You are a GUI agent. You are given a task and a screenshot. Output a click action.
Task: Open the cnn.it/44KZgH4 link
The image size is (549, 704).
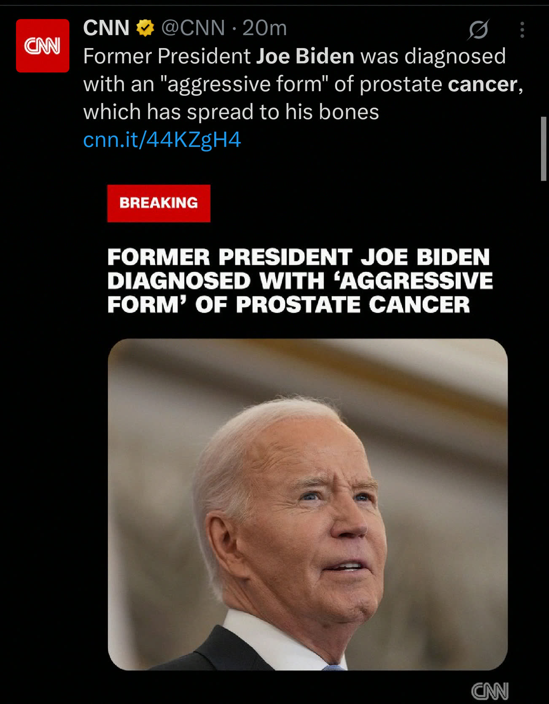pos(162,139)
